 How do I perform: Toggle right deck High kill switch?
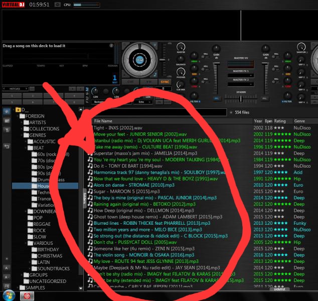click(x=275, y=57)
